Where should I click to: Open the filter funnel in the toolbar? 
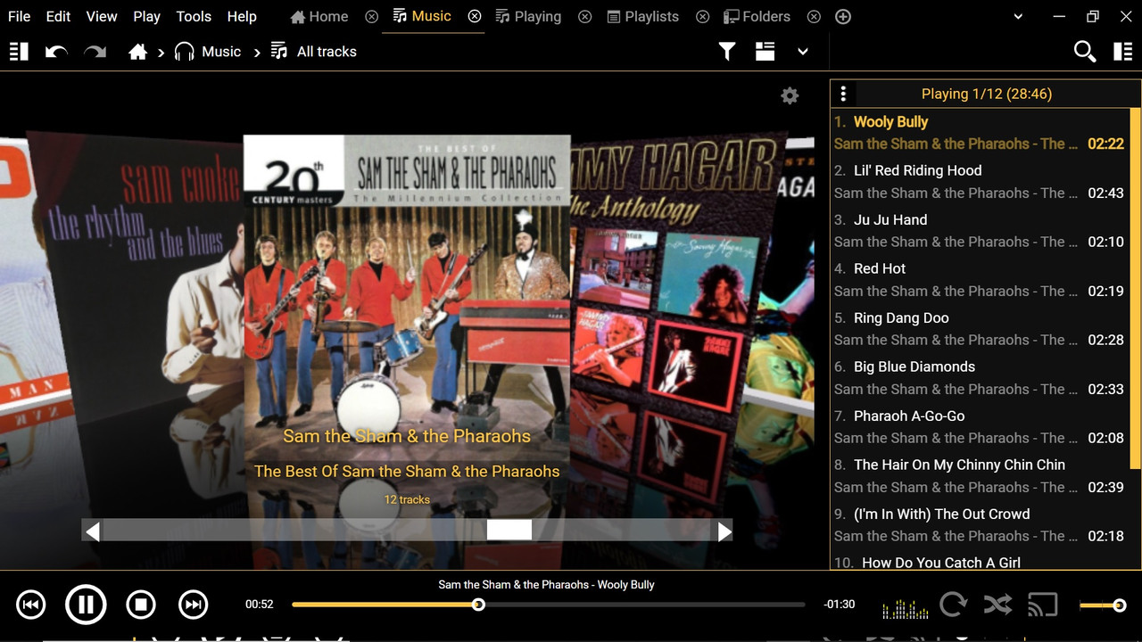pyautogui.click(x=726, y=51)
